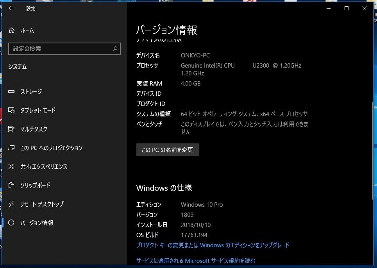Click the multitasking icon
Image resolution: width=377 pixels, height=268 pixels.
11,129
